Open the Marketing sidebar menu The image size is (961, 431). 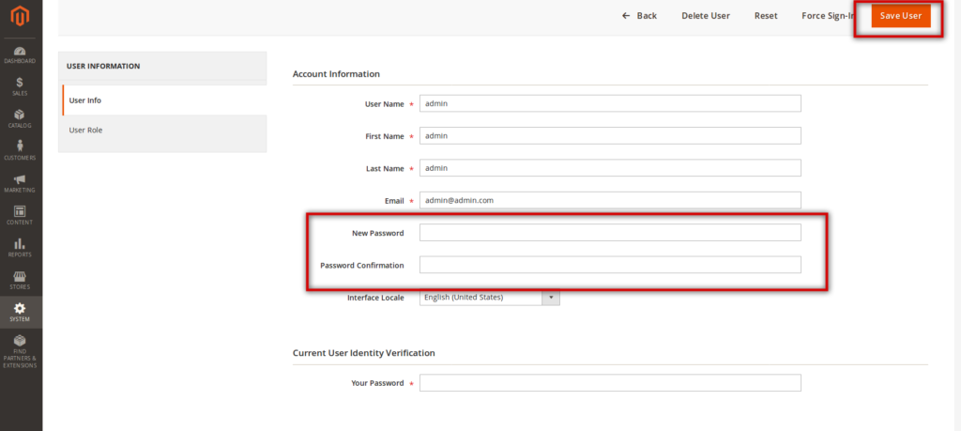(x=20, y=183)
